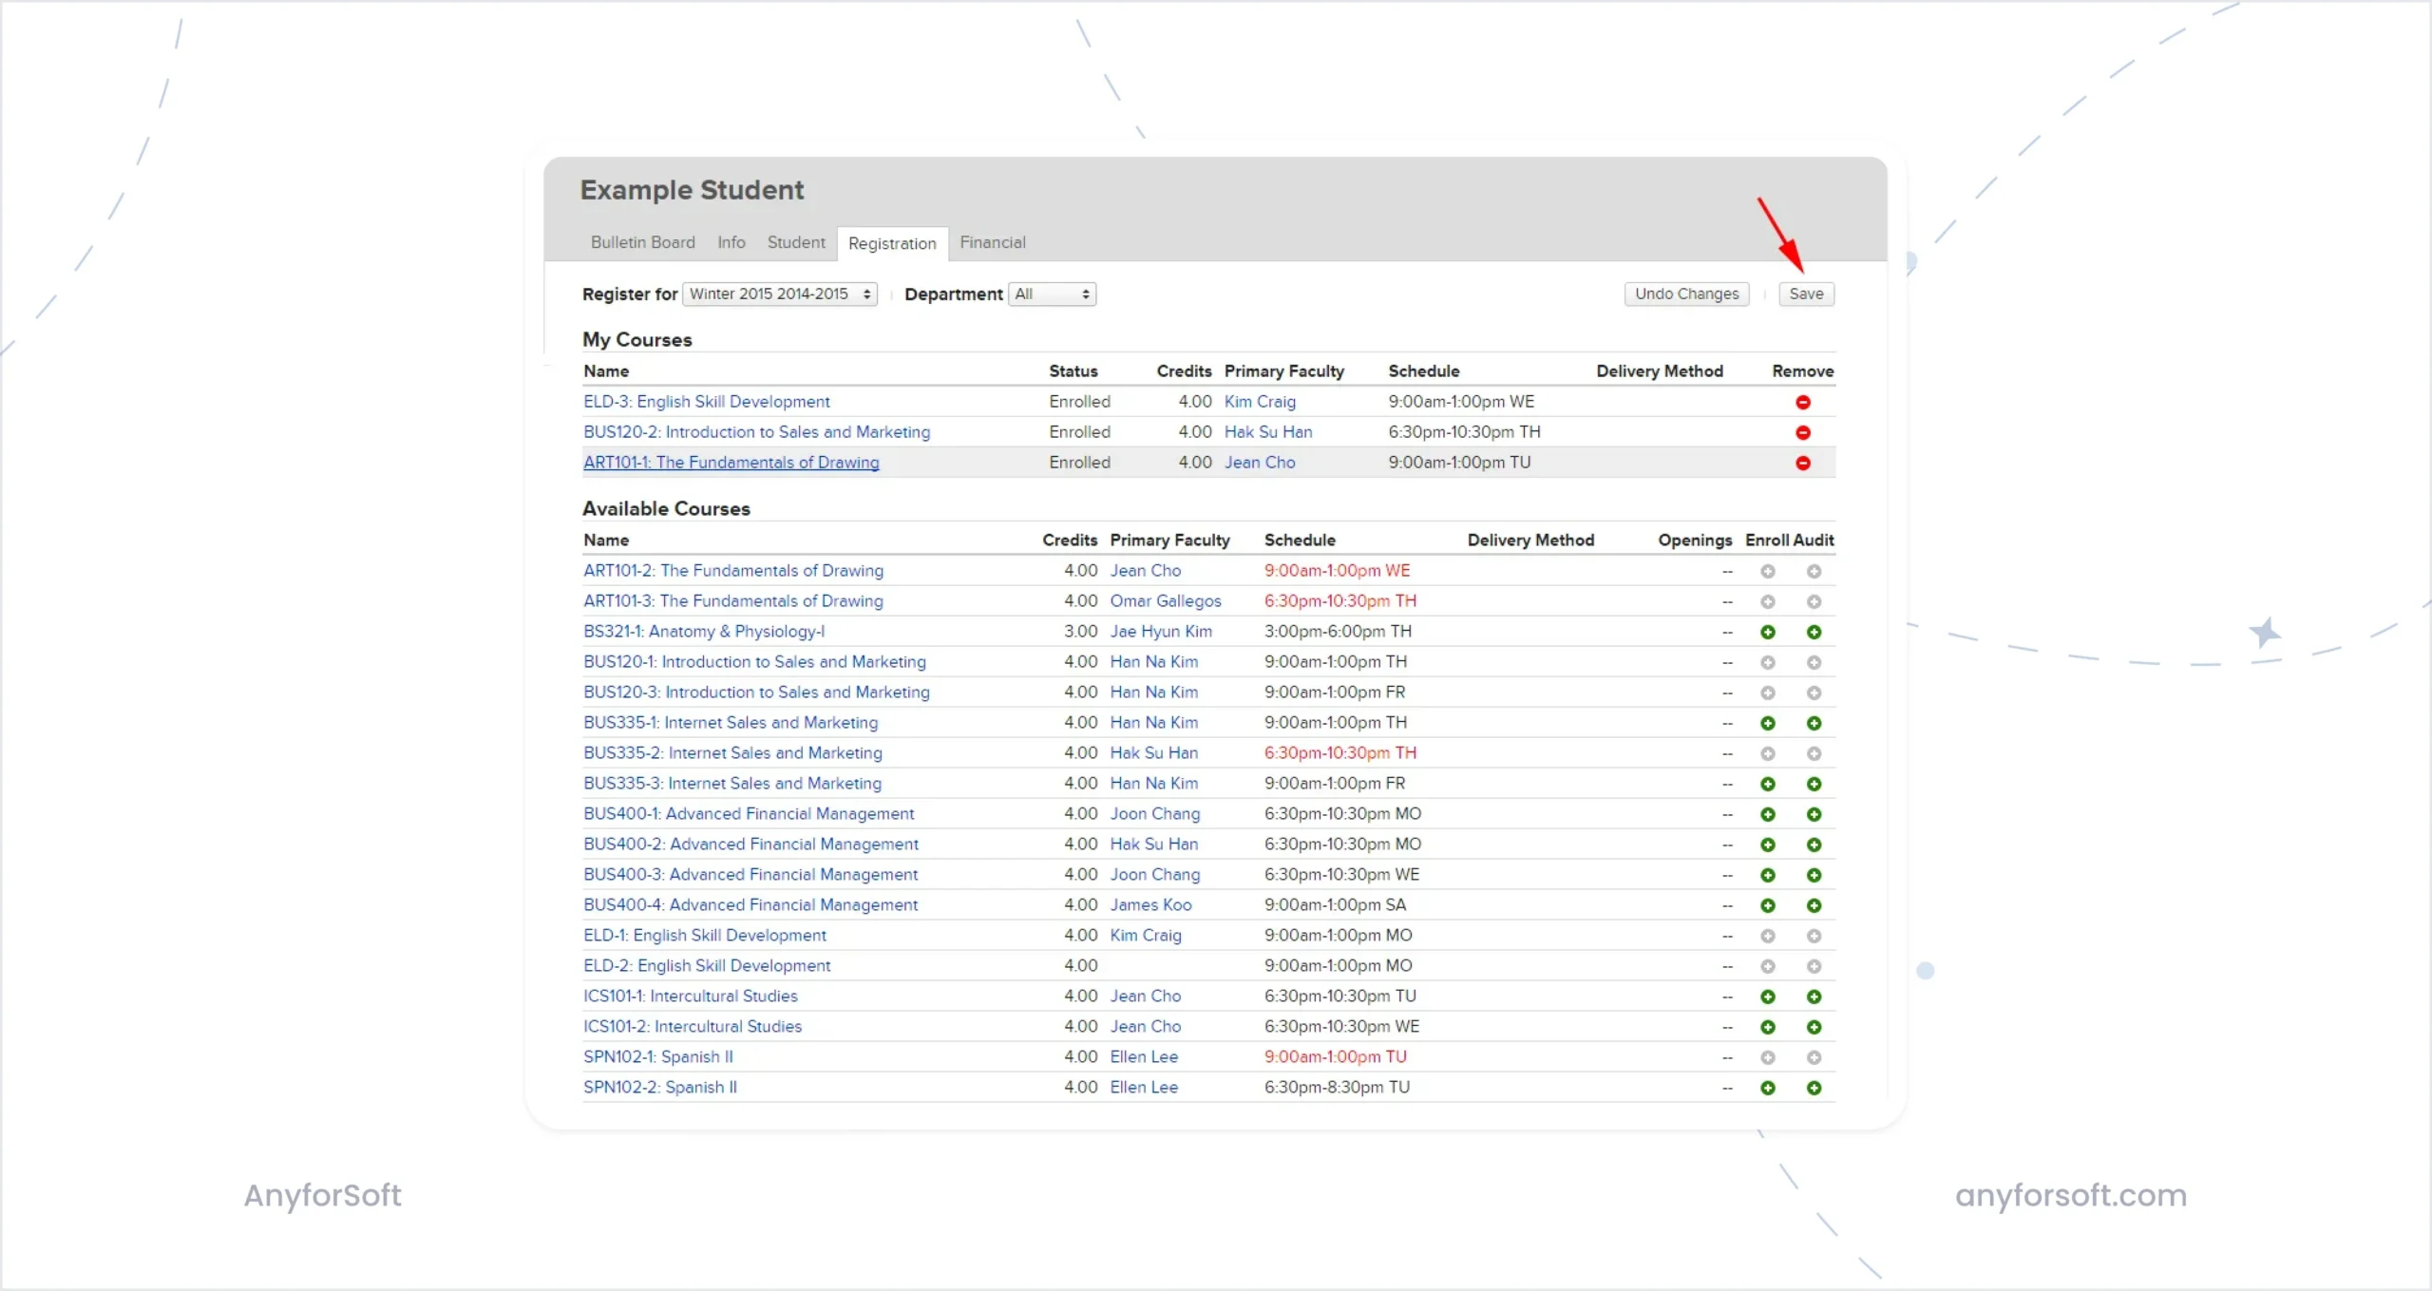This screenshot has width=2432, height=1291.
Task: Toggle audit status for BUS400-2
Action: pyautogui.click(x=1814, y=844)
